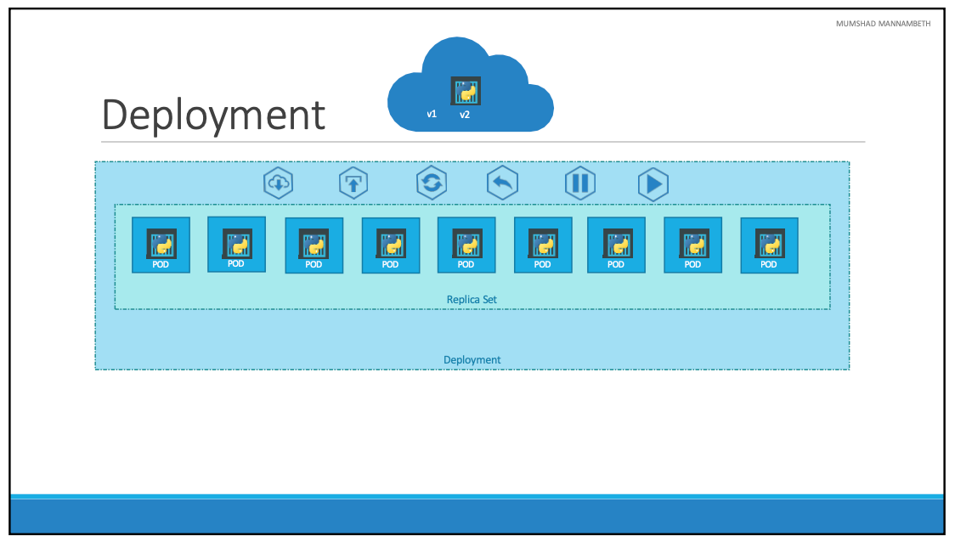Select the first POD from the left
Viewport: 955px width, 547px height.
coord(161,245)
